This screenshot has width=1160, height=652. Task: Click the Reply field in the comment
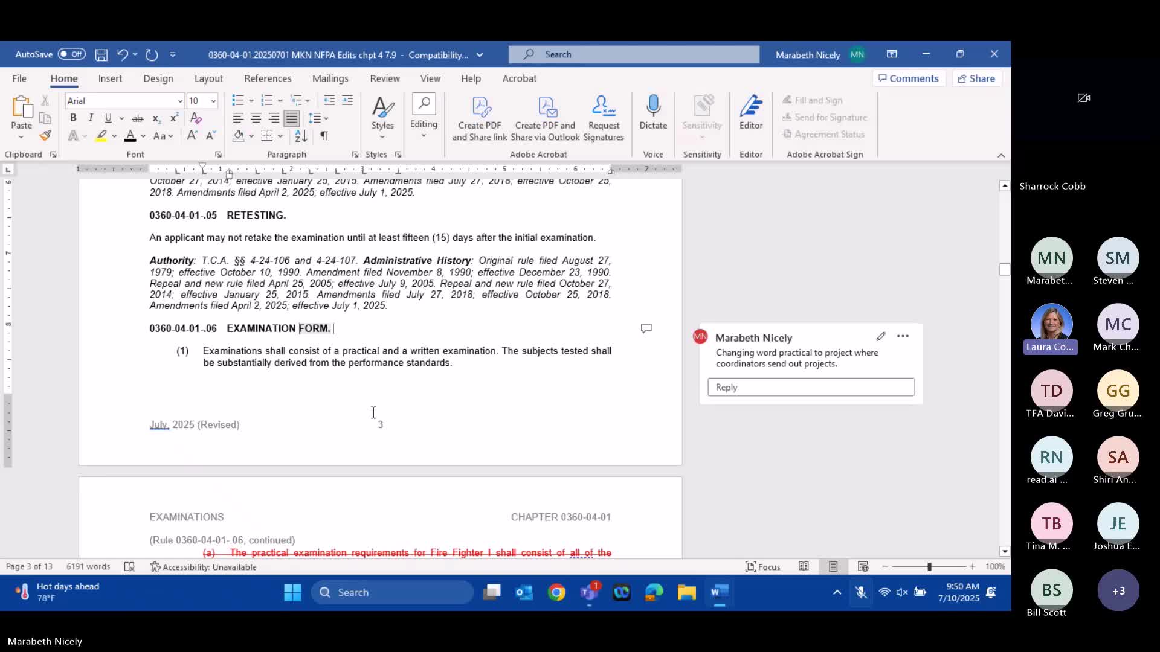[x=811, y=387]
